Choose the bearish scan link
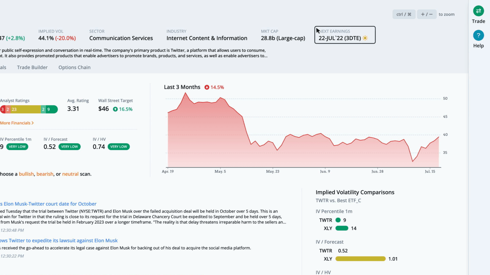The image size is (490, 275). click(45, 174)
